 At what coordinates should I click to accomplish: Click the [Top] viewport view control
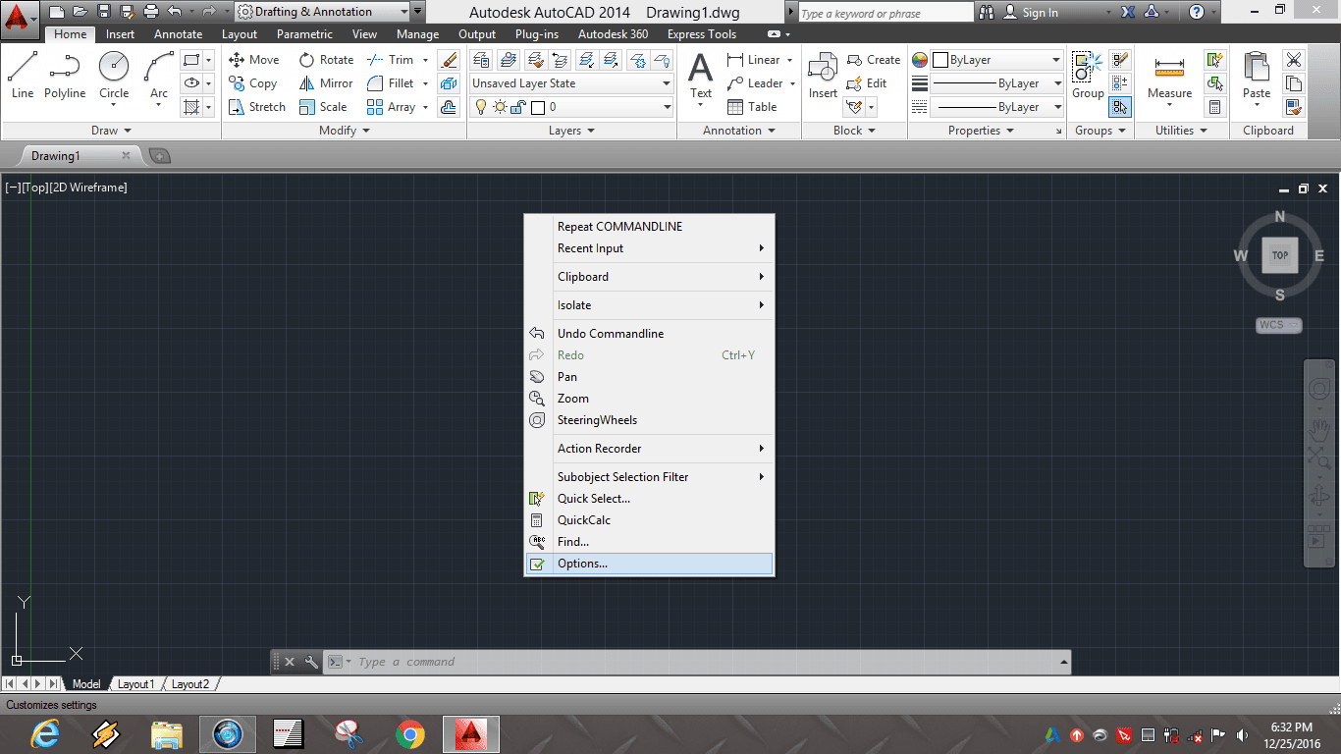[34, 188]
